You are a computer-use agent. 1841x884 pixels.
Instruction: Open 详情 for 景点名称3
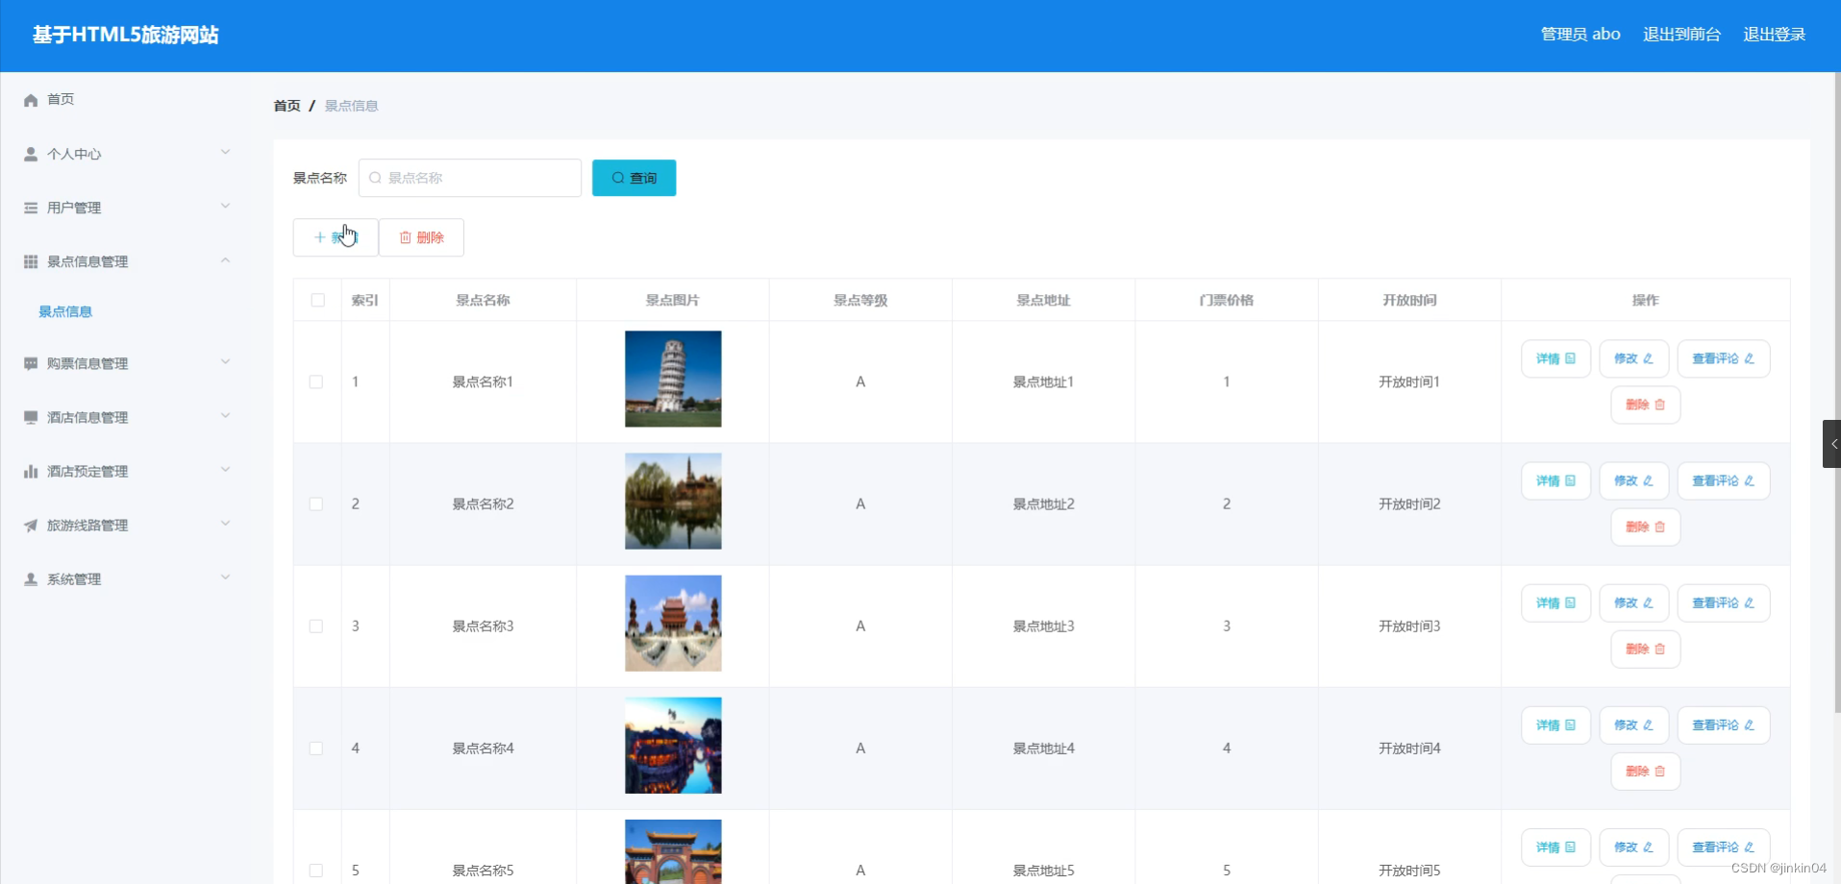[x=1555, y=602]
